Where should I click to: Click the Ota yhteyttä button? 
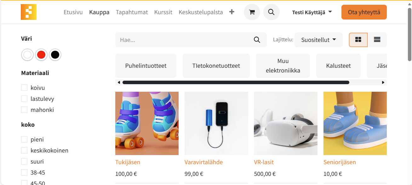(364, 12)
